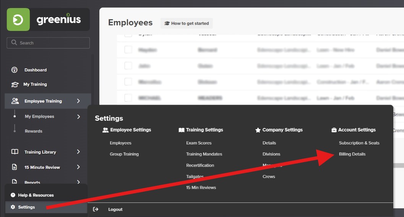Open Subscription & Seats

[x=359, y=143]
